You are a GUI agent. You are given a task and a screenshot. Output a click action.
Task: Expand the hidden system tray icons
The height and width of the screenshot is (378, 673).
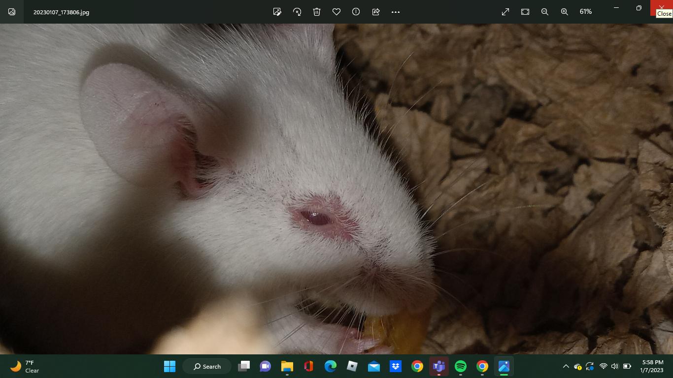click(x=566, y=366)
